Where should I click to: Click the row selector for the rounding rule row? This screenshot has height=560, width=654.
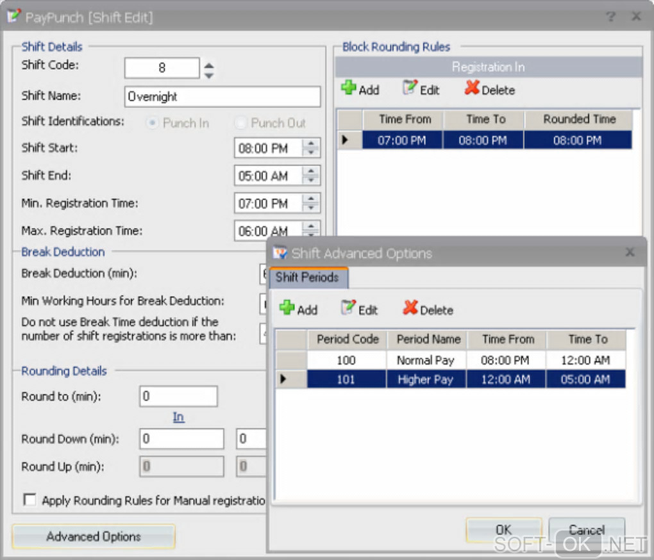(x=349, y=140)
